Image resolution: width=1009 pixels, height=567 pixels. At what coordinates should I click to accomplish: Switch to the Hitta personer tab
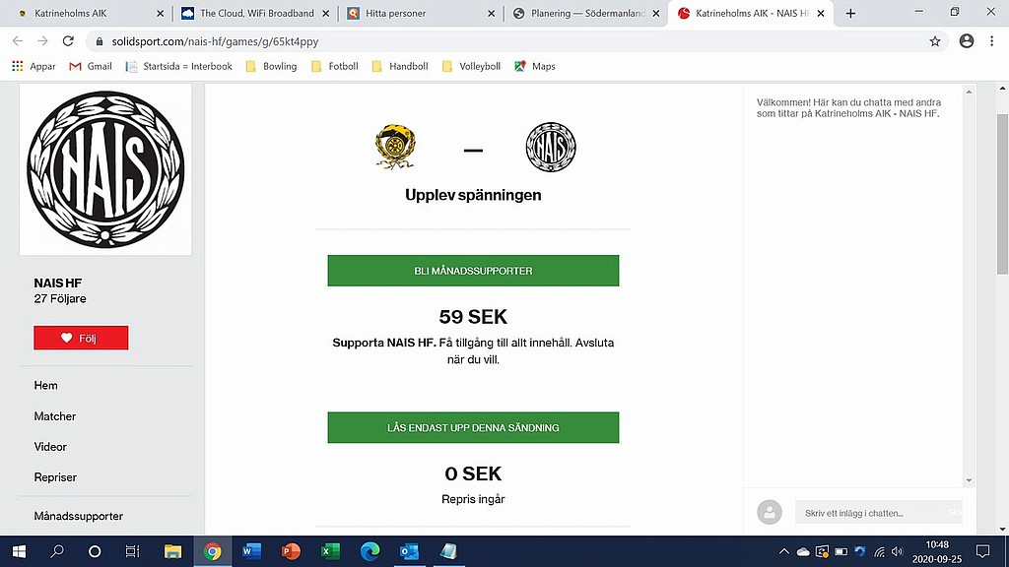click(x=418, y=13)
